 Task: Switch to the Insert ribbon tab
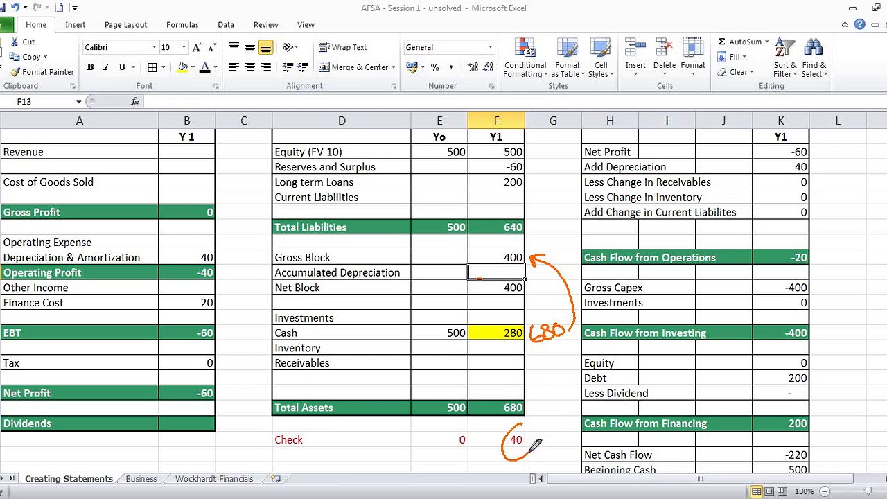(76, 25)
